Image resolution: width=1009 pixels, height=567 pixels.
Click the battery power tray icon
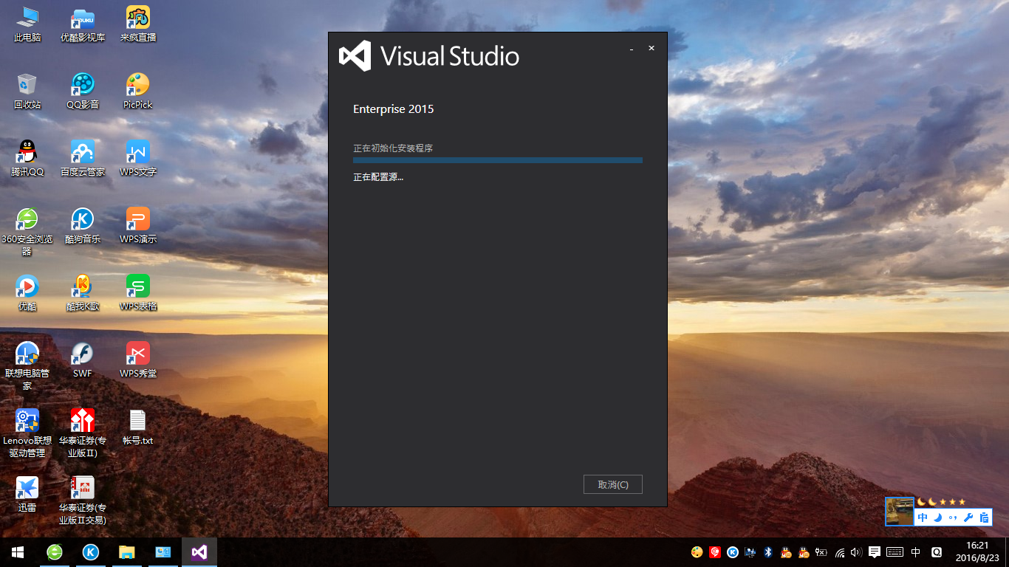[x=821, y=552]
